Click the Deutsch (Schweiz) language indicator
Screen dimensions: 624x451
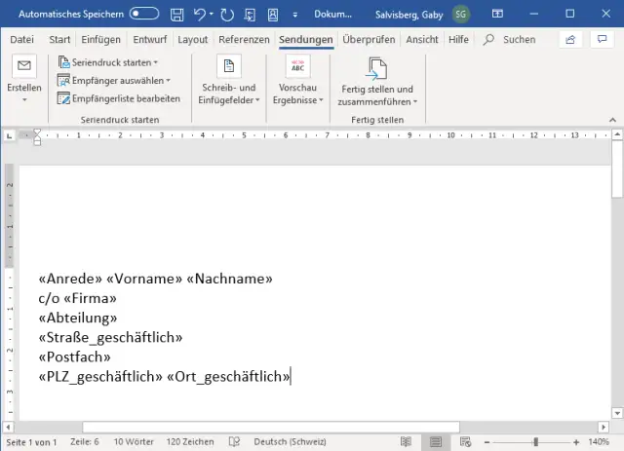[x=292, y=441]
